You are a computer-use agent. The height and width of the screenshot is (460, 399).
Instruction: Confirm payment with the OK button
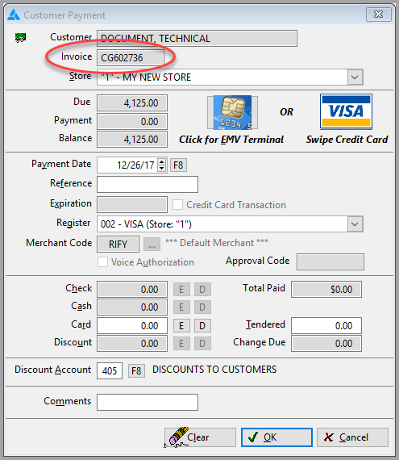pyautogui.click(x=276, y=437)
